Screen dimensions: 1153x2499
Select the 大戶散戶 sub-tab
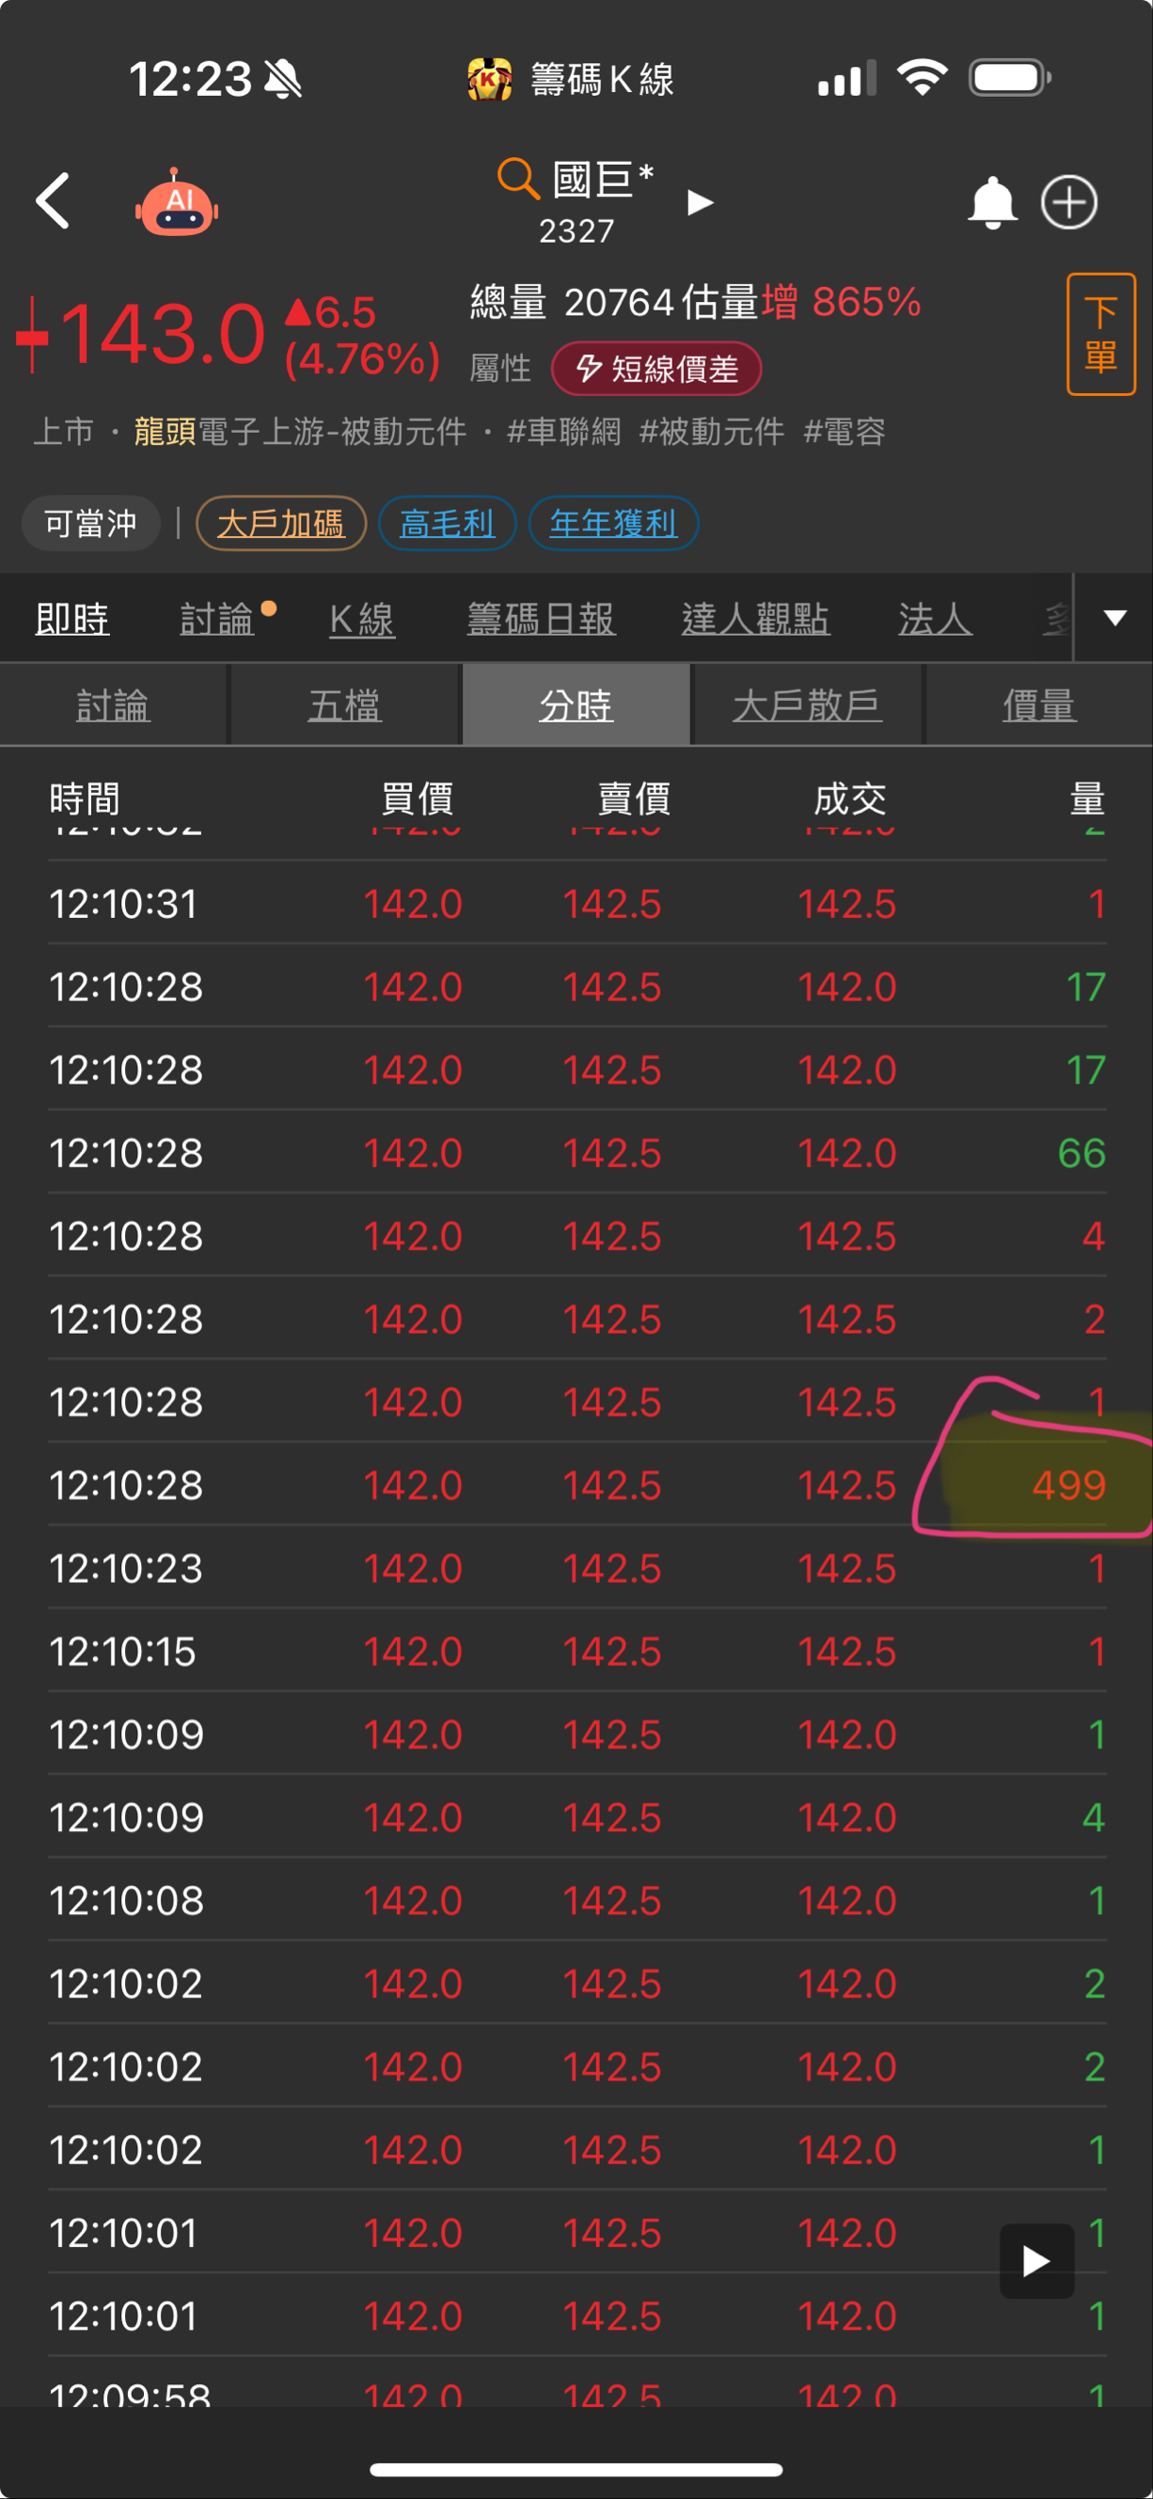pyautogui.click(x=807, y=704)
